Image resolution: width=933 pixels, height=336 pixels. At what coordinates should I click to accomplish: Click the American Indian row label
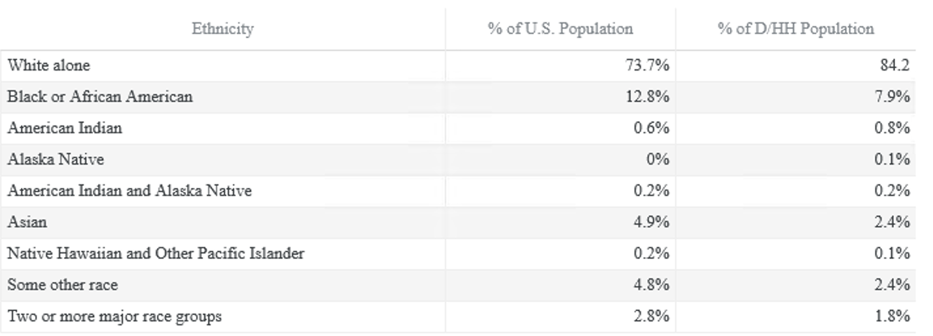64,128
